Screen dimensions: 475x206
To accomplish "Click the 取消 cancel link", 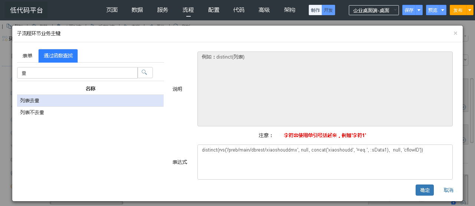I will tap(448, 190).
